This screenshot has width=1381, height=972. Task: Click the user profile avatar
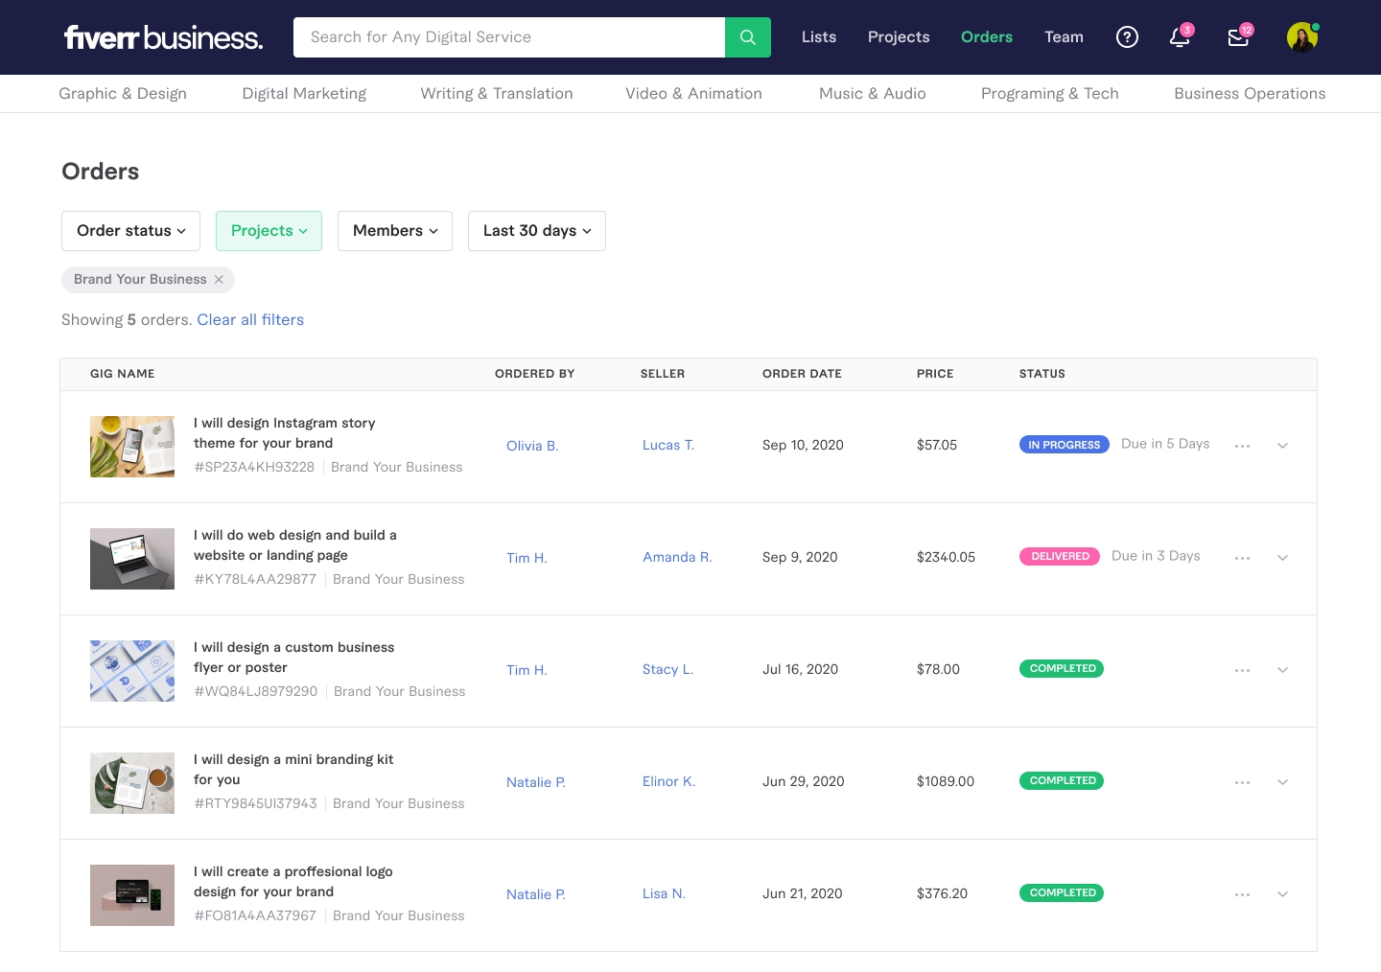click(x=1301, y=37)
